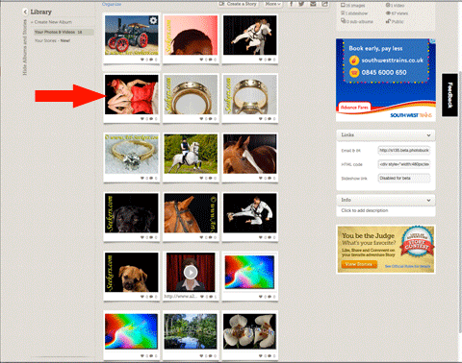This screenshot has width=462, height=363.
Task: Play the video thumbnail of the woman
Action: [191, 272]
